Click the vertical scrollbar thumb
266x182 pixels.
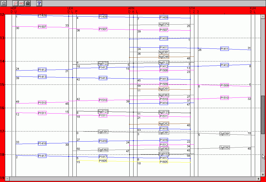pyautogui.click(x=263, y=115)
